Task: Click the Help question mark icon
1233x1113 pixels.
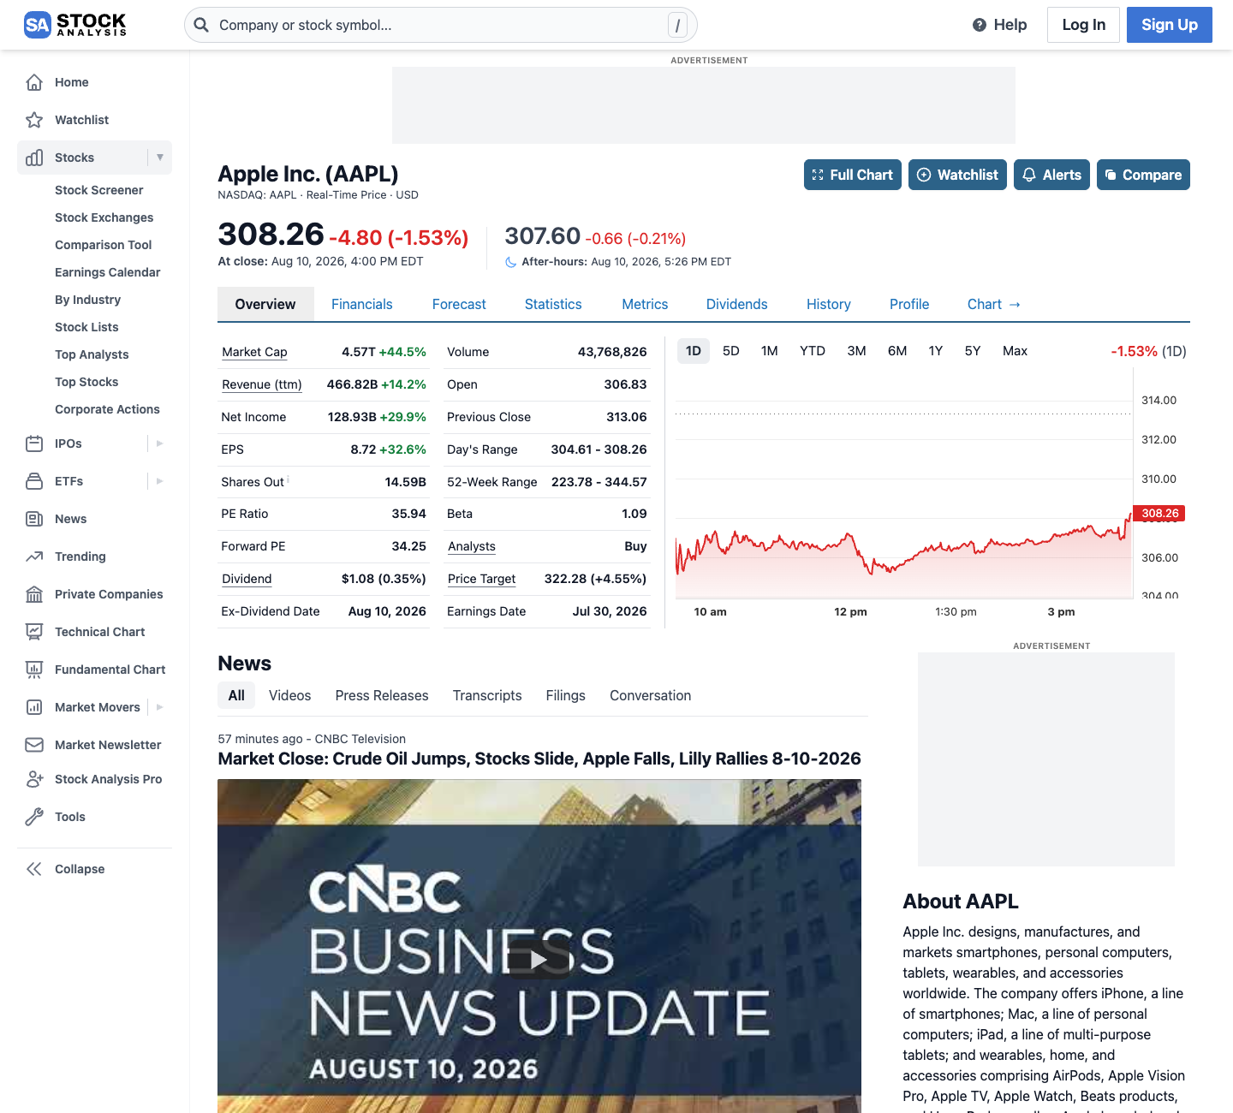Action: coord(980,25)
